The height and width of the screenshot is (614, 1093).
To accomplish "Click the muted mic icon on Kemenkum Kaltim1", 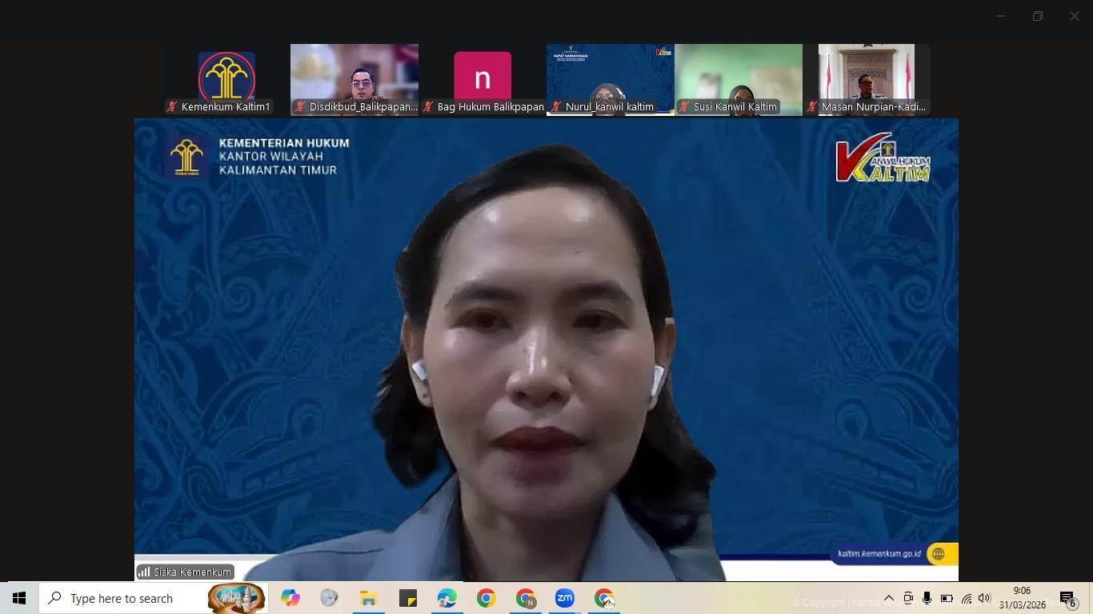I will (172, 107).
